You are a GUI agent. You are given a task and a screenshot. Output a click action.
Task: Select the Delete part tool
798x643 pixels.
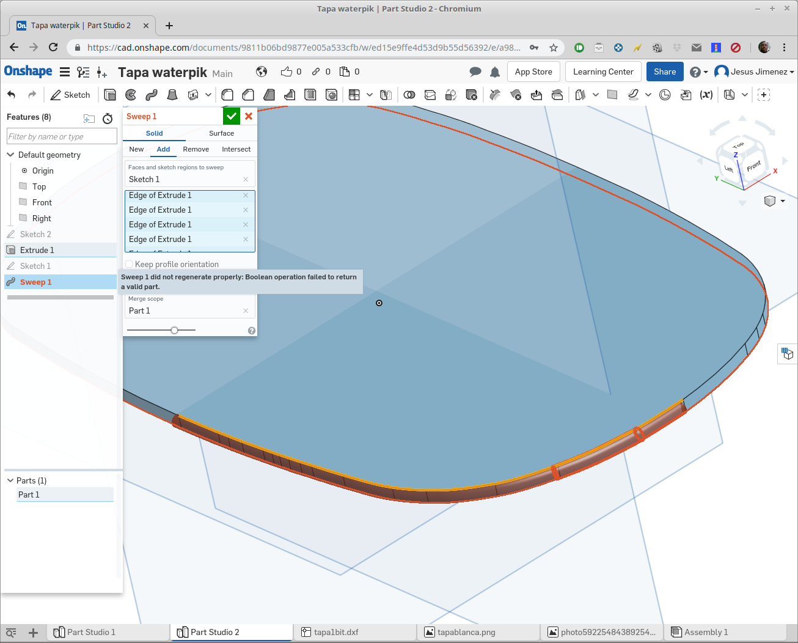[x=471, y=95]
